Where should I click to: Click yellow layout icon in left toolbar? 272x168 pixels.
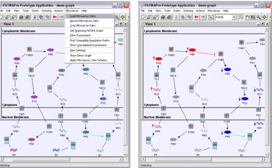(x=123, y=17)
